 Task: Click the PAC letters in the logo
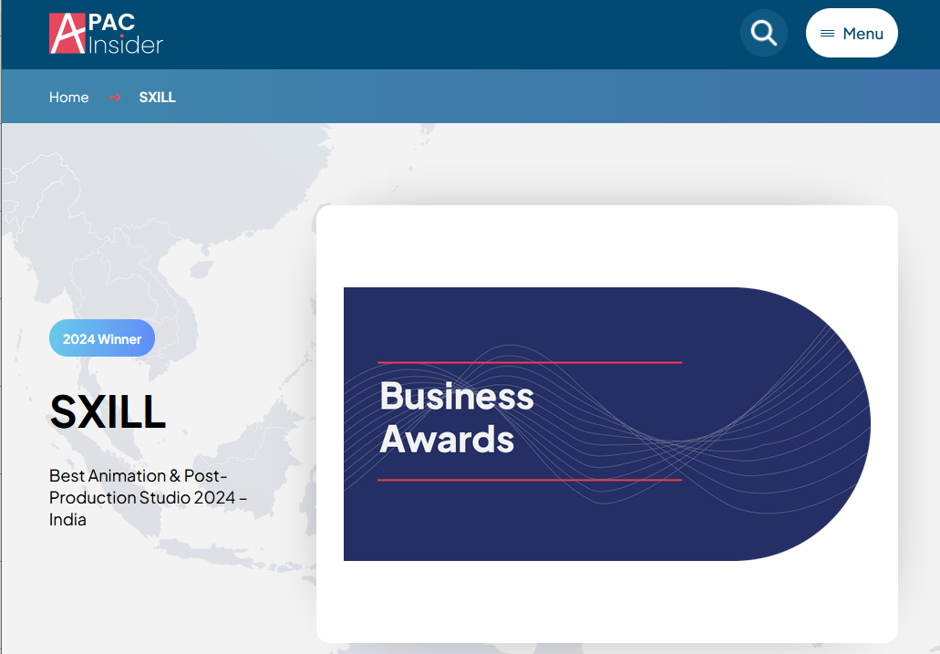[112, 22]
